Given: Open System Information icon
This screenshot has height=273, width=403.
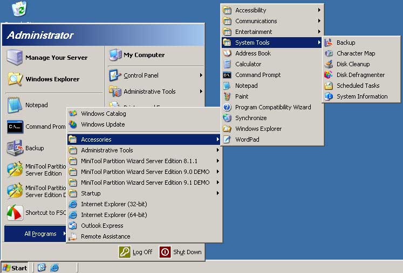Looking at the screenshot, I should [x=329, y=96].
